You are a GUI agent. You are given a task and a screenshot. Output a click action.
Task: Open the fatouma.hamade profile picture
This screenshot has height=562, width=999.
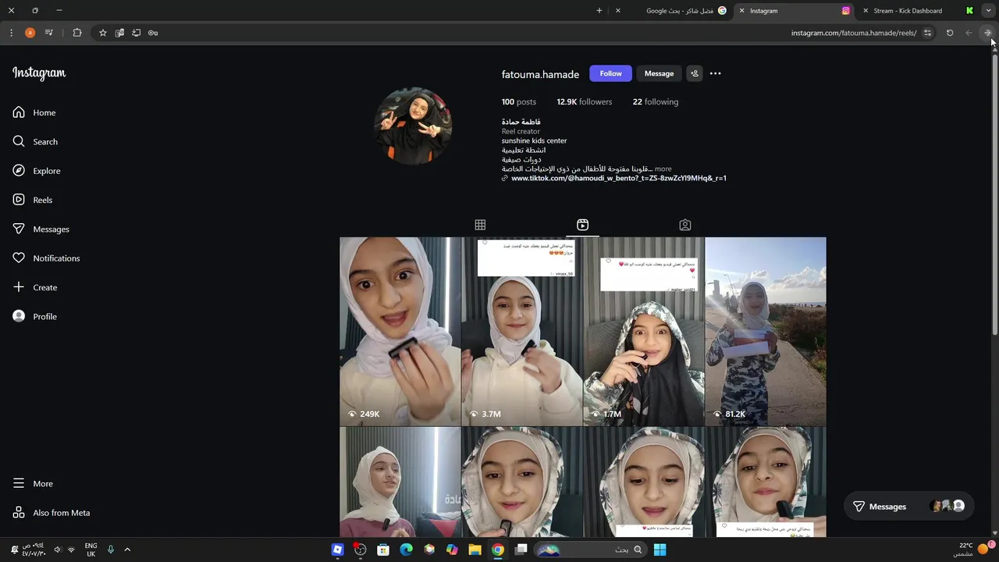413,126
